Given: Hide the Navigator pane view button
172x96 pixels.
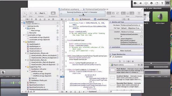Looking at the screenshot, I should tap(123, 13).
